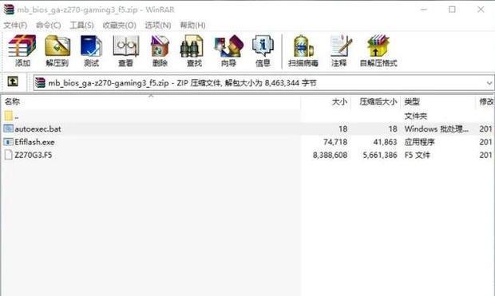Open the 查找 (Find) binoculars icon
This screenshot has width=495, height=296.
[194, 50]
